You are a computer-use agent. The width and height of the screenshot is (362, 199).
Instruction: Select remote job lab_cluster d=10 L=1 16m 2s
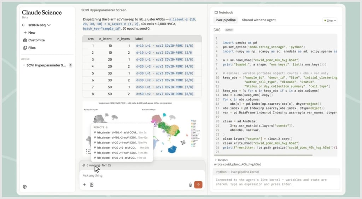[120, 133]
